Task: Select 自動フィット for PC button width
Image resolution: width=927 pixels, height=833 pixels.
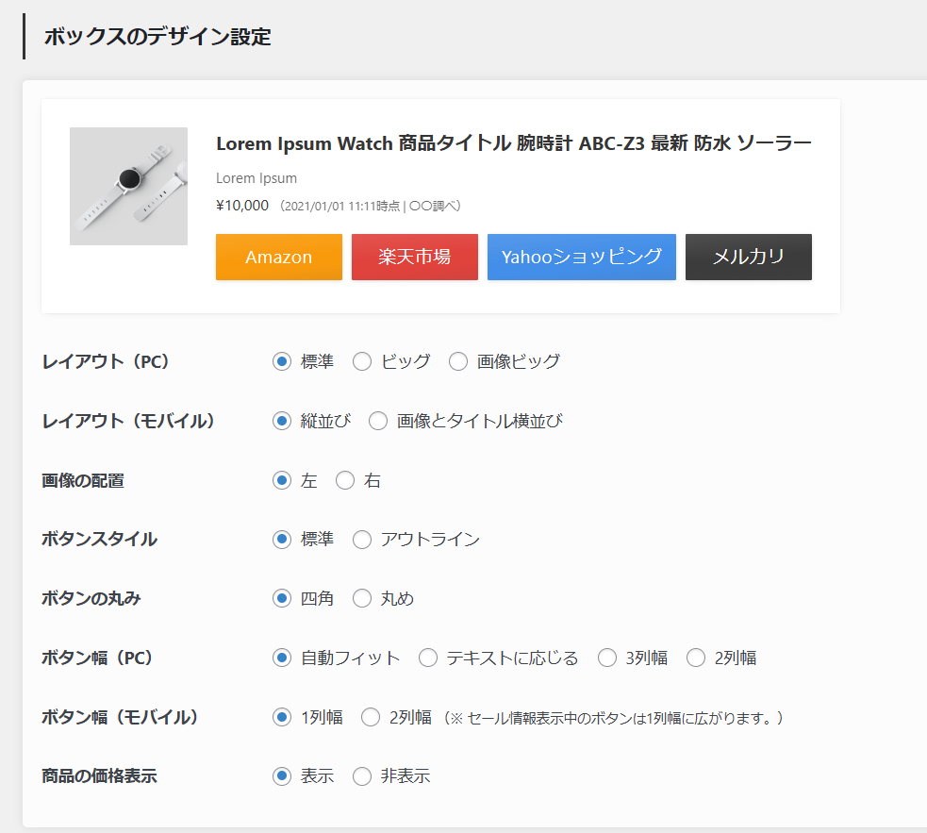Action: coord(282,658)
